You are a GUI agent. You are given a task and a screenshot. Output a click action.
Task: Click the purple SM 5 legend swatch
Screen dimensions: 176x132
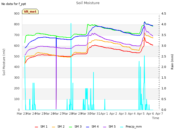click(x=105, y=127)
